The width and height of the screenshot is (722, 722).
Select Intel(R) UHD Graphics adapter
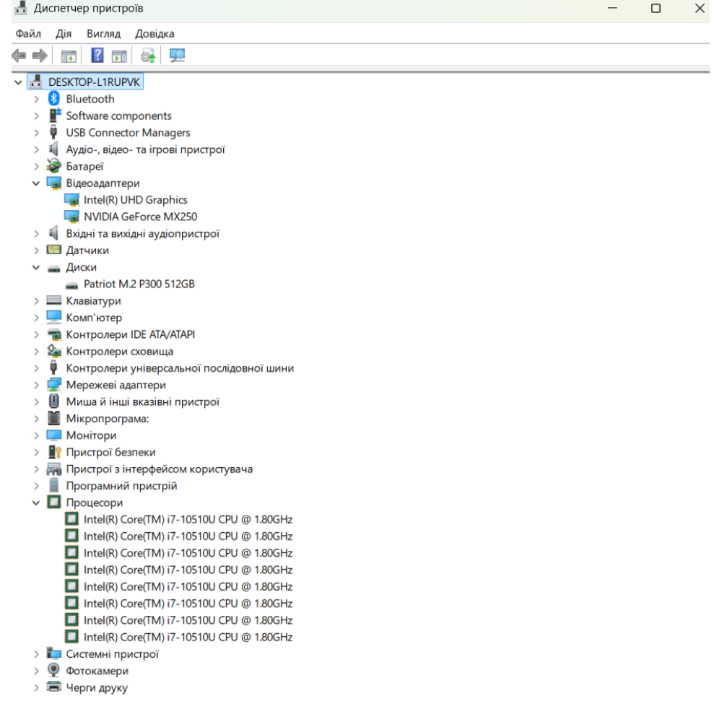135,200
